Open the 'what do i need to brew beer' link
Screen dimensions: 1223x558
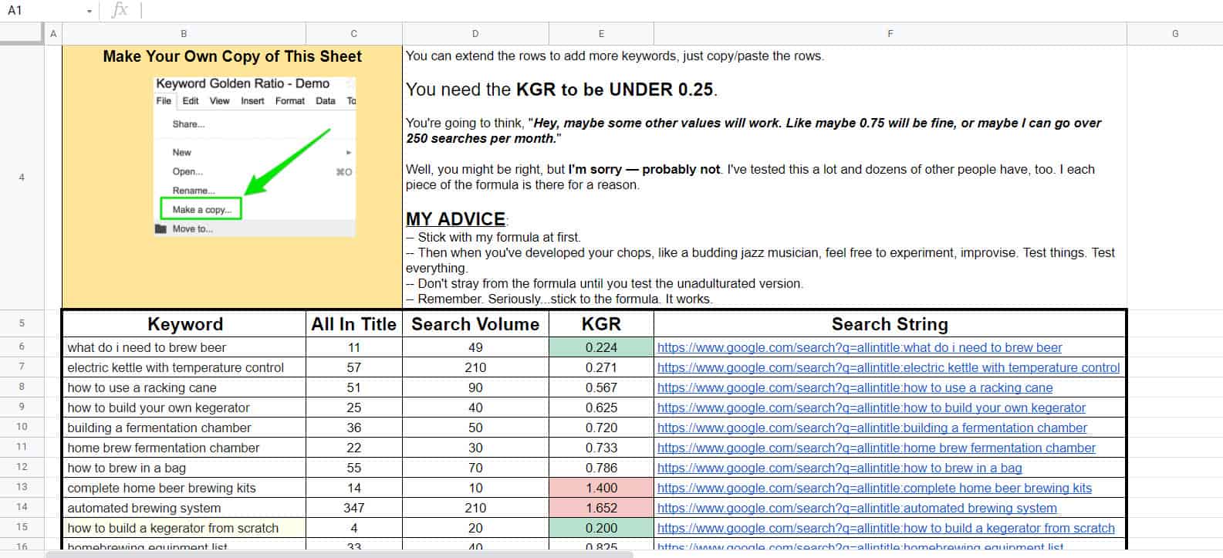[x=859, y=348]
